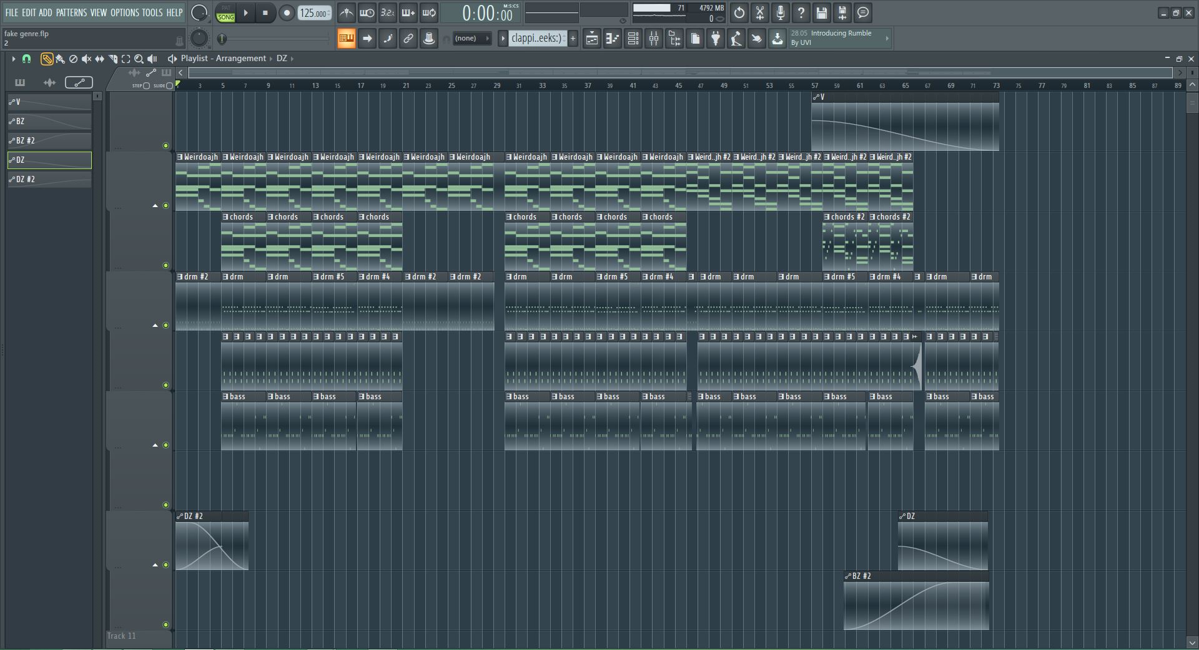Toggle typing keyboard to piano button
This screenshot has width=1199, height=650.
[346, 39]
